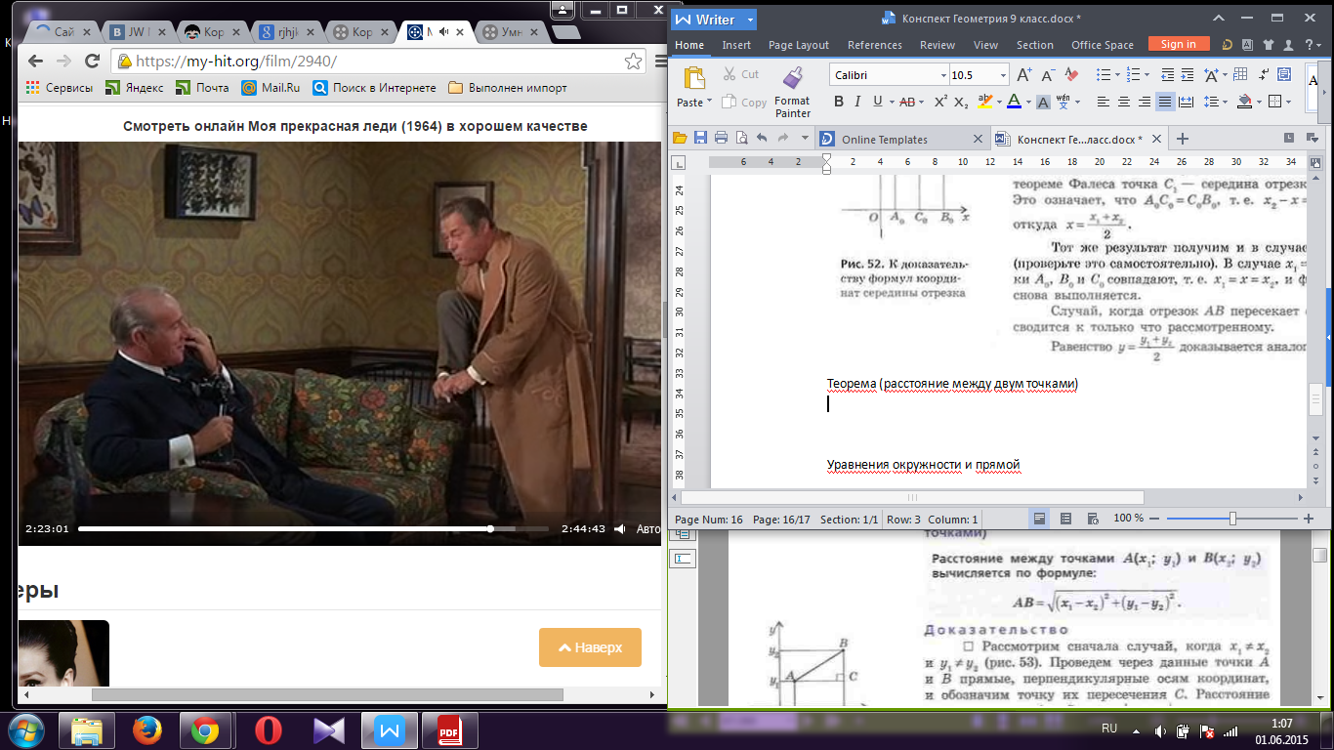This screenshot has height=750, width=1334.
Task: Click the character shading icon
Action: 1043,102
